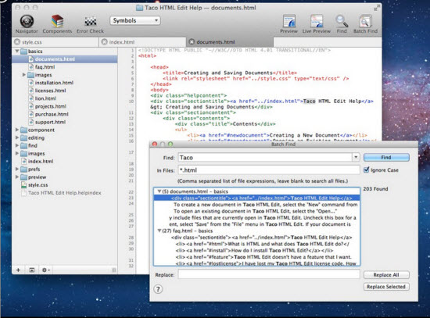
Task: Switch to the index.html tab
Action: (x=142, y=42)
